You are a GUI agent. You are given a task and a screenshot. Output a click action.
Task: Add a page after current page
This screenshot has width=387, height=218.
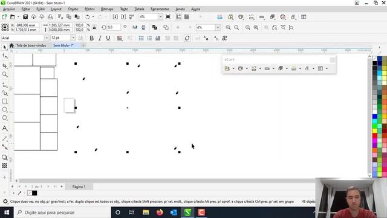pyautogui.click(x=62, y=187)
